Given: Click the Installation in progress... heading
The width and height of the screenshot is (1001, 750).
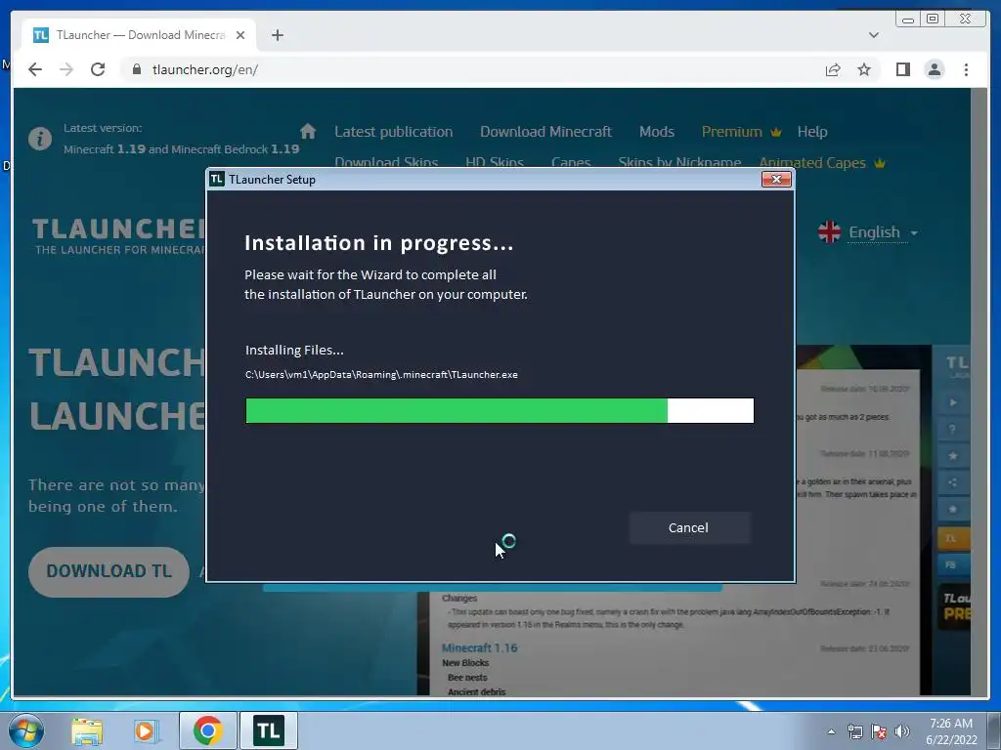Looking at the screenshot, I should pyautogui.click(x=378, y=243).
